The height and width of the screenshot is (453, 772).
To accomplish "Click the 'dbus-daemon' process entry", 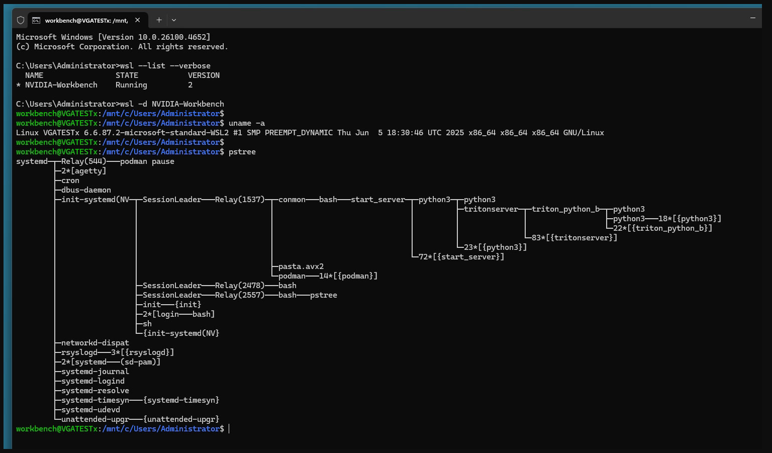I will click(x=86, y=190).
